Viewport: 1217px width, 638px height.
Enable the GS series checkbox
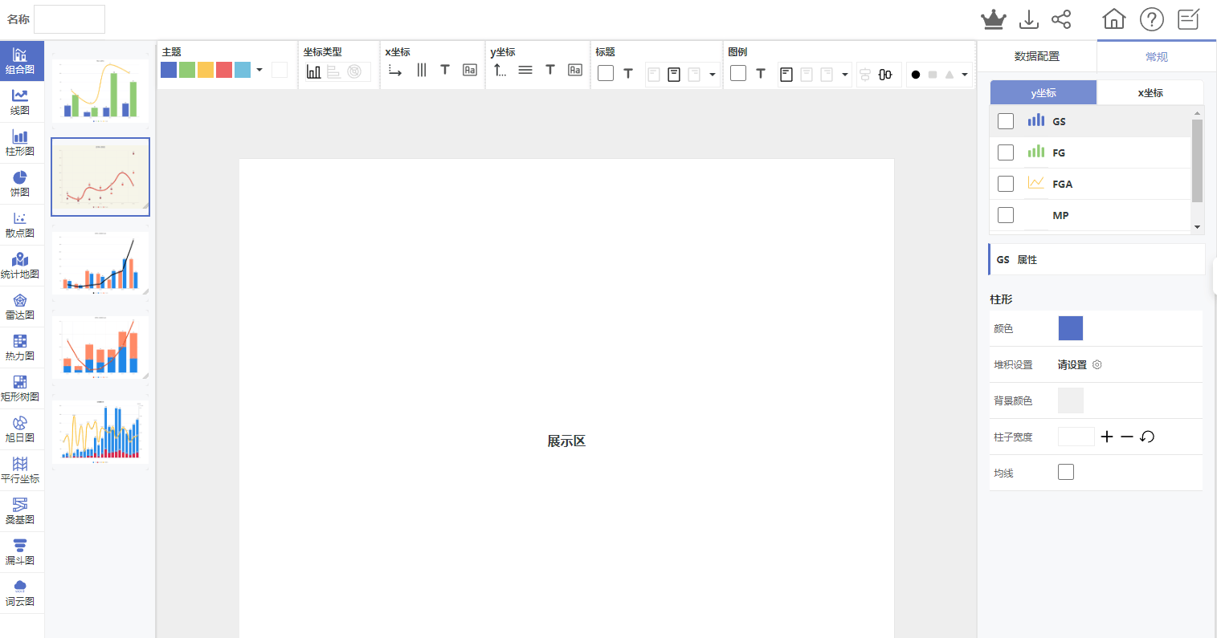(1006, 121)
